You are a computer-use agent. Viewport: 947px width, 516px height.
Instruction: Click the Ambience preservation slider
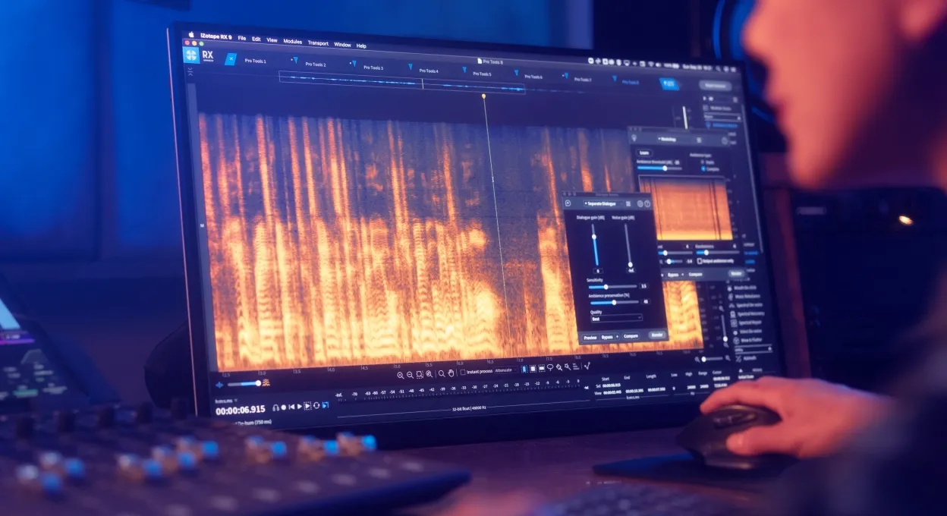tap(615, 303)
